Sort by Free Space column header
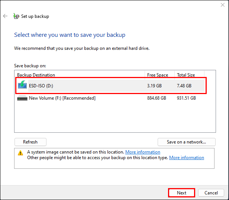 [158, 75]
